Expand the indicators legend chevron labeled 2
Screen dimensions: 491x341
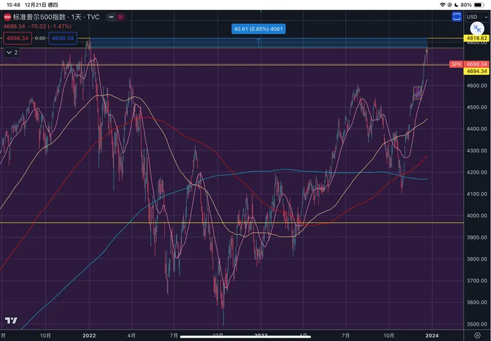point(12,52)
